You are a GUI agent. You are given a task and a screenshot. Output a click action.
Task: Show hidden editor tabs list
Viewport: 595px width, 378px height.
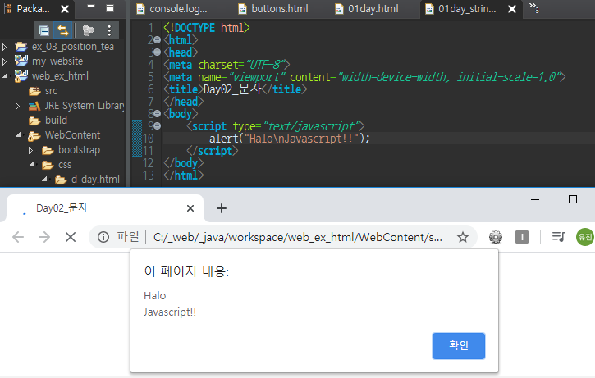click(x=533, y=7)
